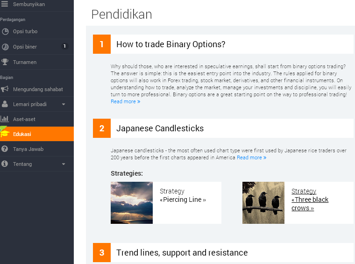Screen dimensions: 355x264
Task: Open Strategy Piercing Line link
Action: (183, 195)
